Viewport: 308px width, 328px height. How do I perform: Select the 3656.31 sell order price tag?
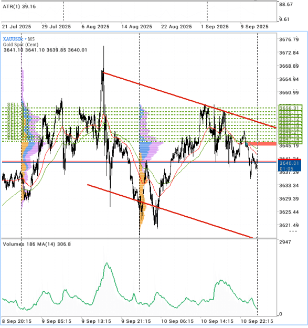[x=291, y=108]
